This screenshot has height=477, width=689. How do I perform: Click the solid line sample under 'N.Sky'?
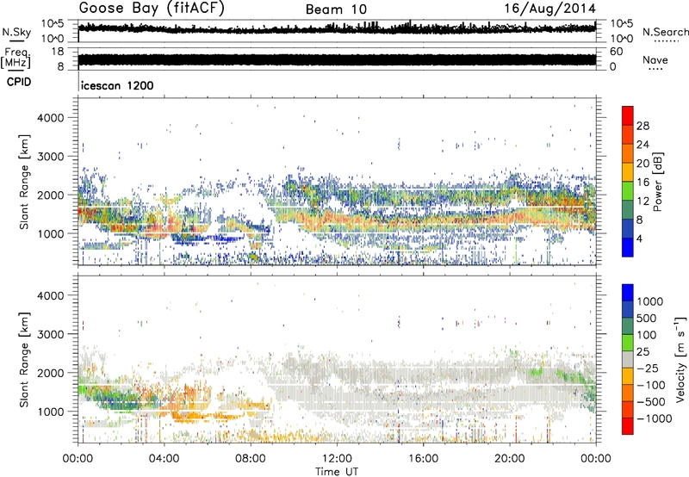point(16,40)
